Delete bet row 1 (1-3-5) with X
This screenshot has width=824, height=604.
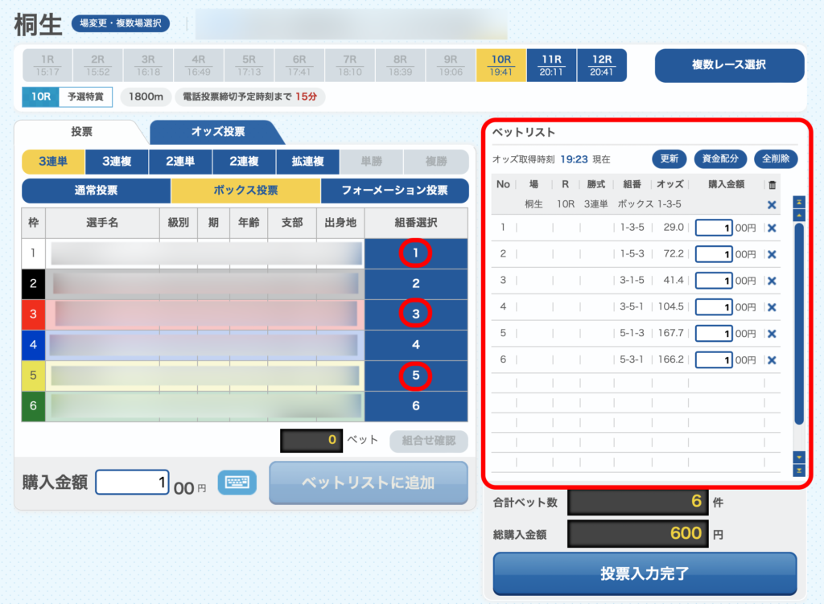tap(772, 228)
